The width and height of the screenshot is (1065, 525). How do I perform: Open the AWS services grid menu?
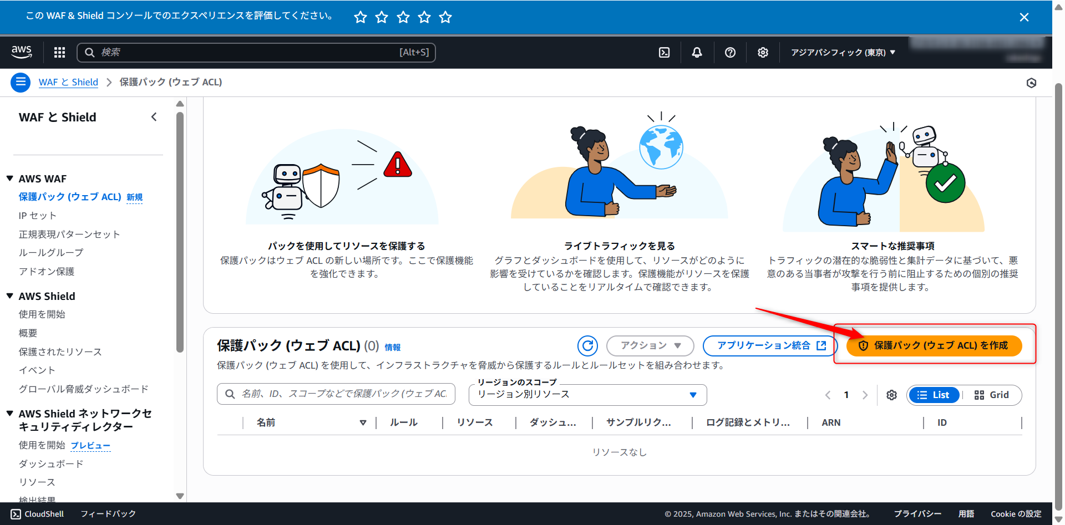click(x=59, y=52)
